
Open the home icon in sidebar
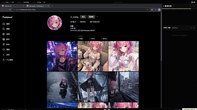[4, 24]
